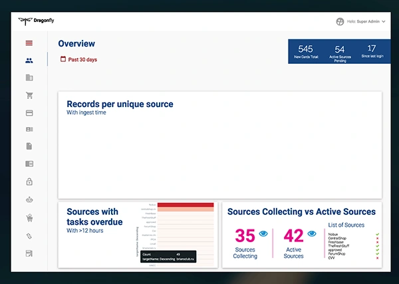Open the padlock sidebar icon
This screenshot has height=284, width=399.
pos(29,182)
